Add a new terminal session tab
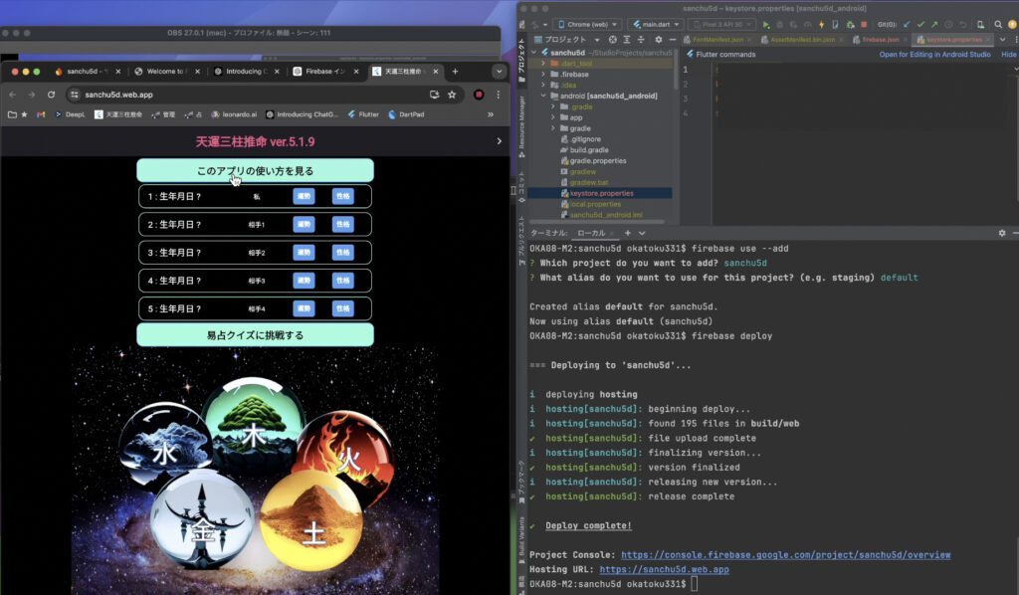This screenshot has height=595, width=1019. tap(628, 233)
